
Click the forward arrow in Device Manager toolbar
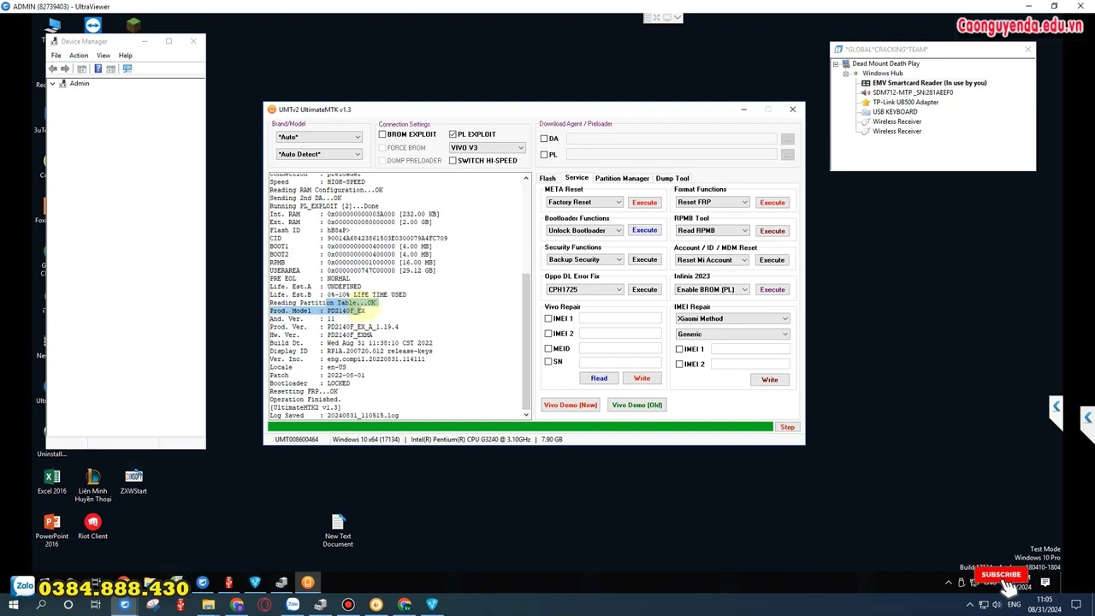65,68
